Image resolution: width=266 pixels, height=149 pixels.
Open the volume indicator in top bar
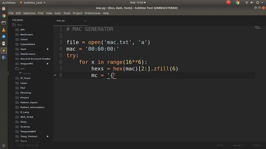pyautogui.click(x=252, y=2)
